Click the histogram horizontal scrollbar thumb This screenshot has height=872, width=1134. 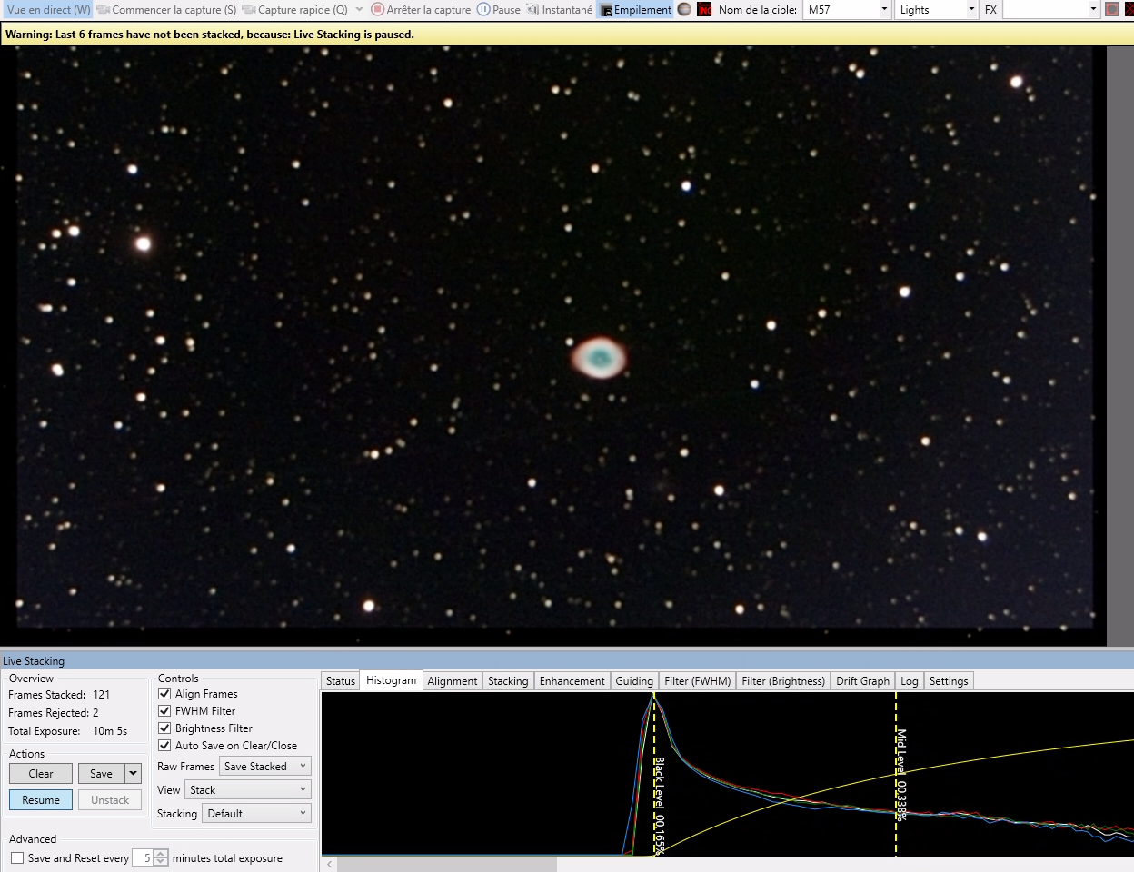point(447,865)
